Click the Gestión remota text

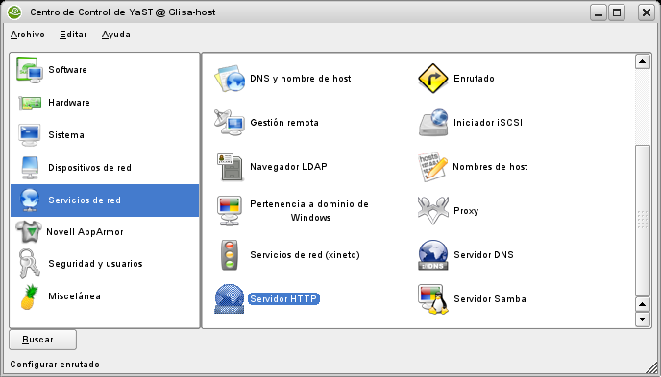click(x=284, y=123)
